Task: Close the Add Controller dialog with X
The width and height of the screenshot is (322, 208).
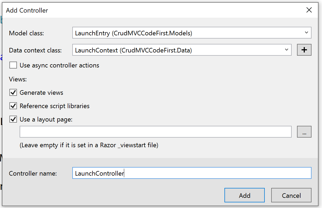Action: click(309, 10)
